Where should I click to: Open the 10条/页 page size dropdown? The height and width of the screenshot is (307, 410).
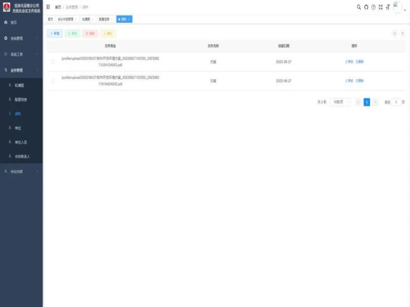(x=340, y=102)
